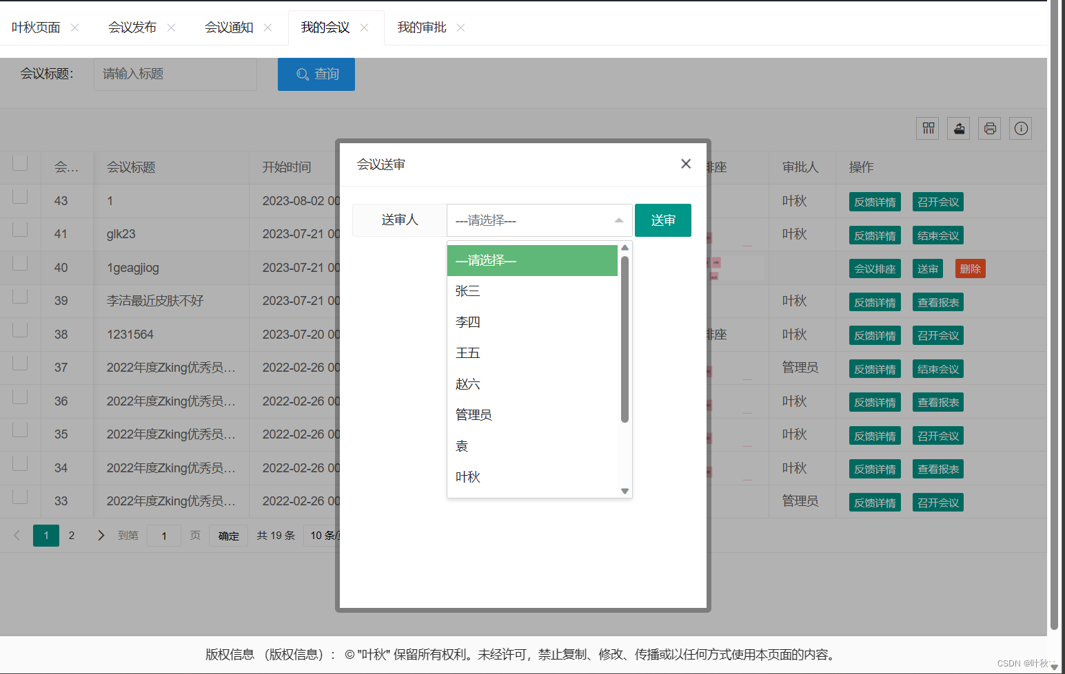This screenshot has height=674, width=1065.
Task: Select 李四 from the dropdown list
Action: click(532, 322)
